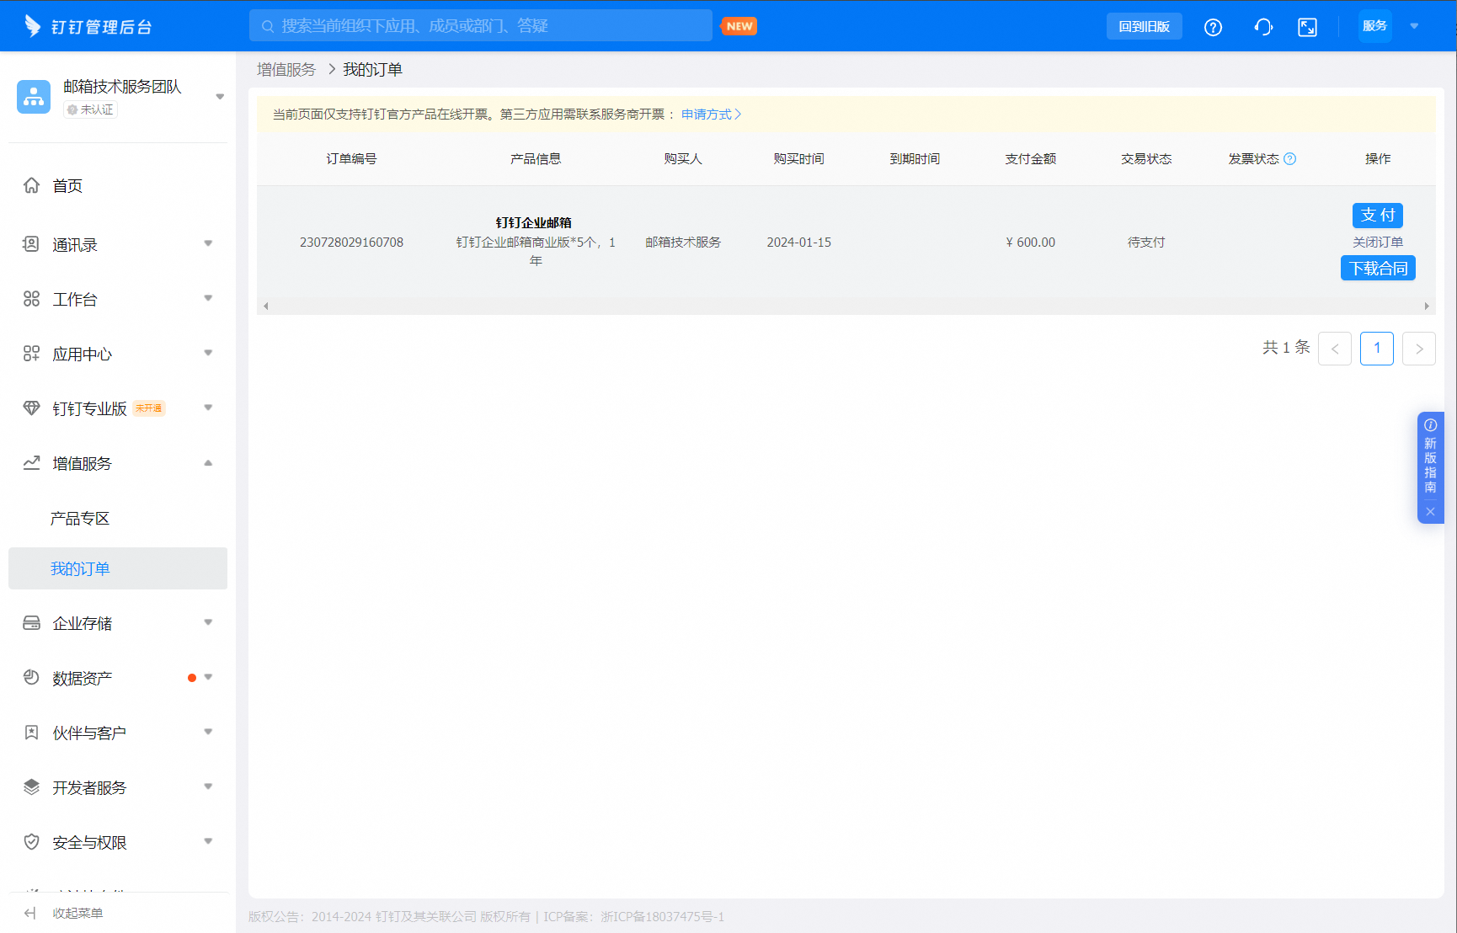The image size is (1457, 933).
Task: Click the 发票状态 help info icon
Action: coord(1289,158)
